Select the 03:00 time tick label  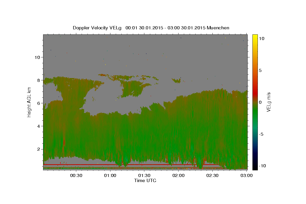click(x=247, y=175)
